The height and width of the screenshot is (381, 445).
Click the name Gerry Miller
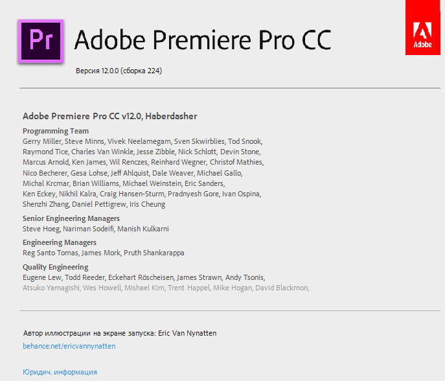point(41,141)
